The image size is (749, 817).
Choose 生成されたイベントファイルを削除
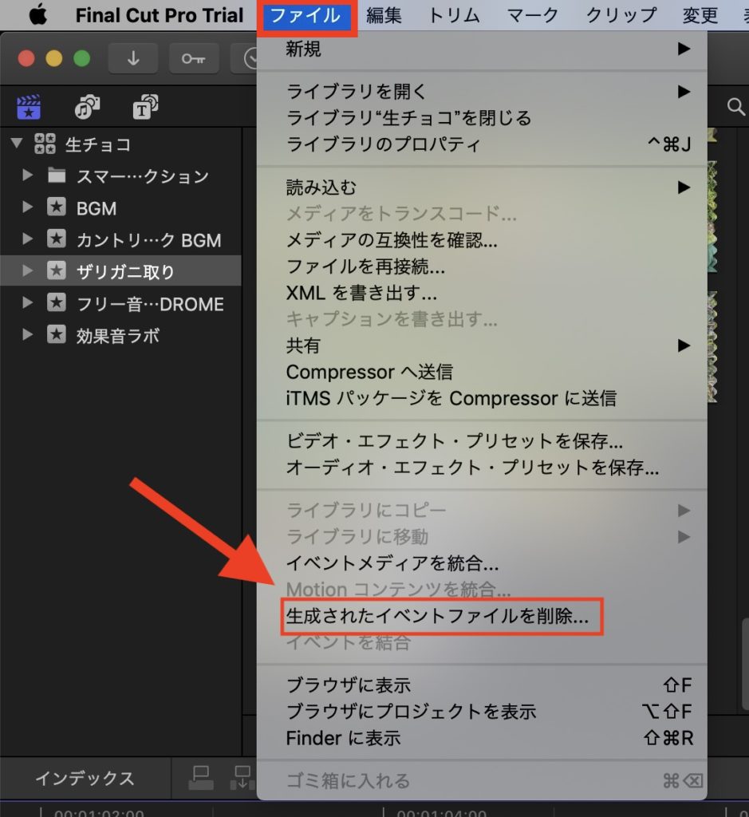coord(437,617)
